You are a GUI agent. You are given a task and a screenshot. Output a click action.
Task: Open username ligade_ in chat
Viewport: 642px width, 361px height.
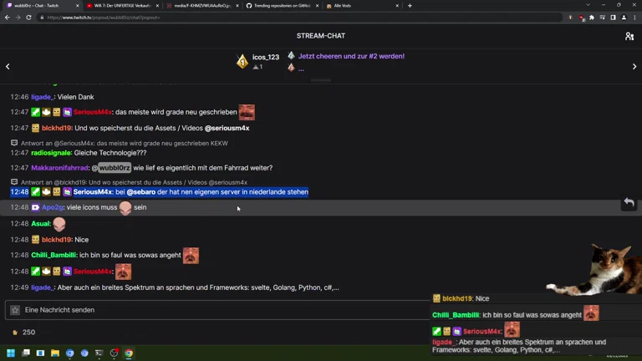(43, 97)
